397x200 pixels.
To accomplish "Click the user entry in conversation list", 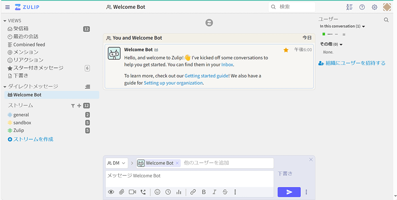I will pos(334,34).
